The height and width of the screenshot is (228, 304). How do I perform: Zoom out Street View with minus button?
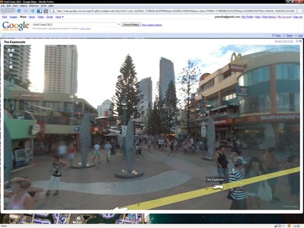tap(11, 67)
